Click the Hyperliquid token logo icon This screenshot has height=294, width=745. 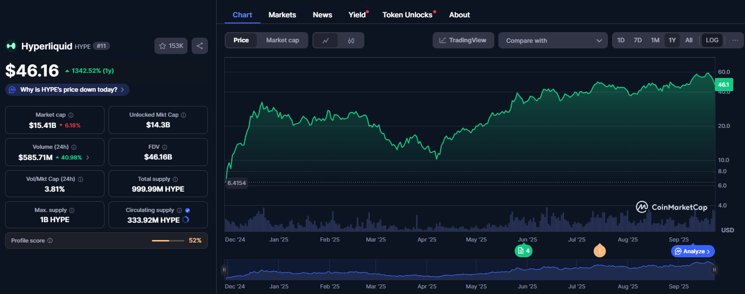click(x=11, y=46)
